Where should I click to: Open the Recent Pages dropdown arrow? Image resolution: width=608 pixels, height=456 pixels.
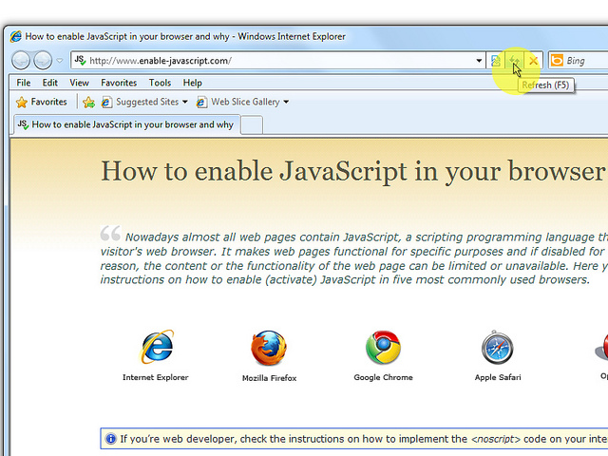pos(59,61)
